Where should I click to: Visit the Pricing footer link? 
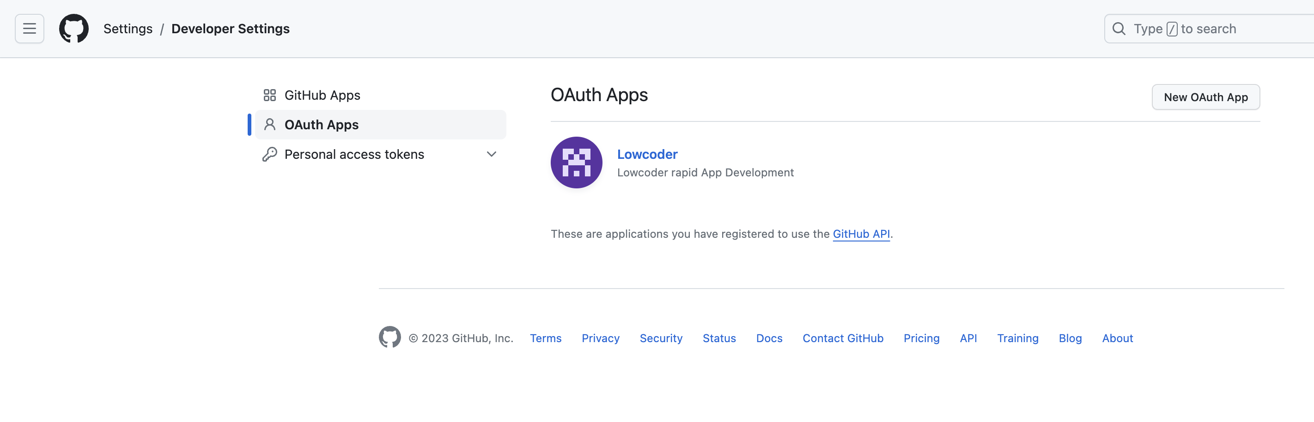921,338
